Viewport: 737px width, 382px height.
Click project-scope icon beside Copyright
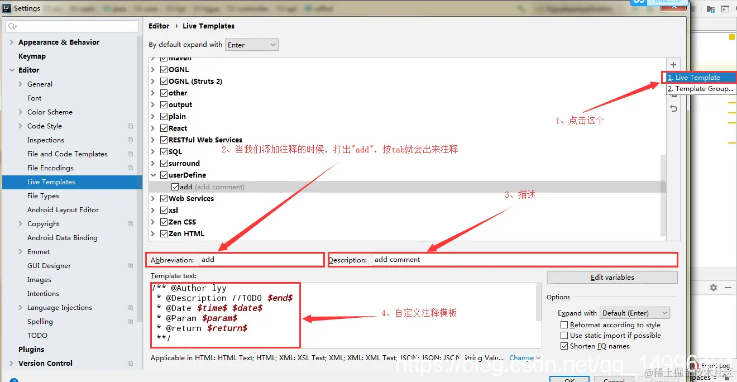tap(131, 224)
